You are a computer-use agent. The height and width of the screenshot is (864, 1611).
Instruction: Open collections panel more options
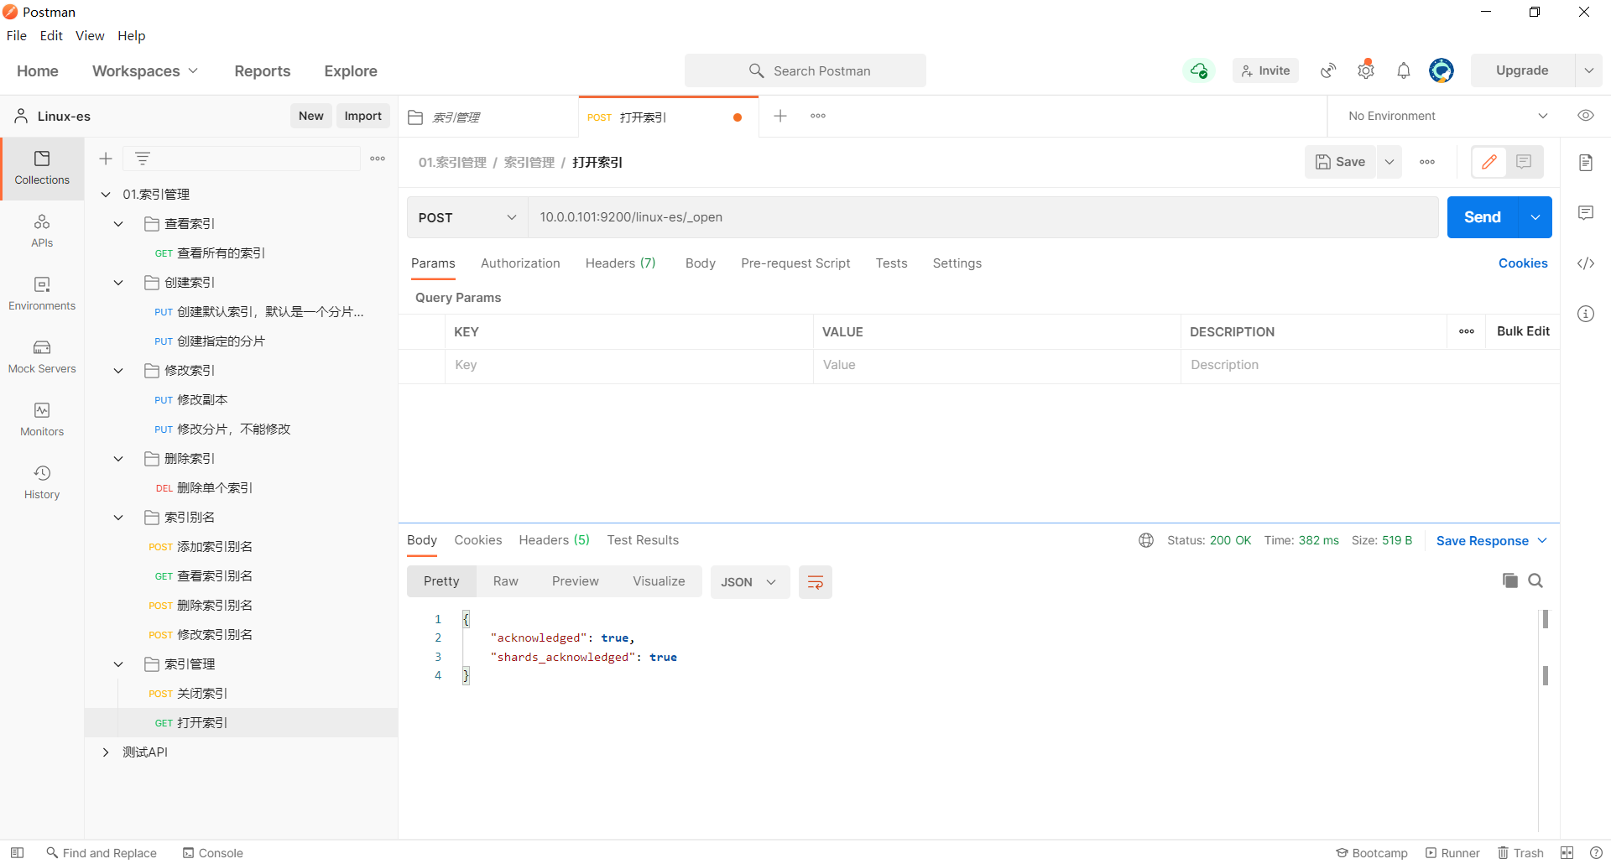pos(378,159)
